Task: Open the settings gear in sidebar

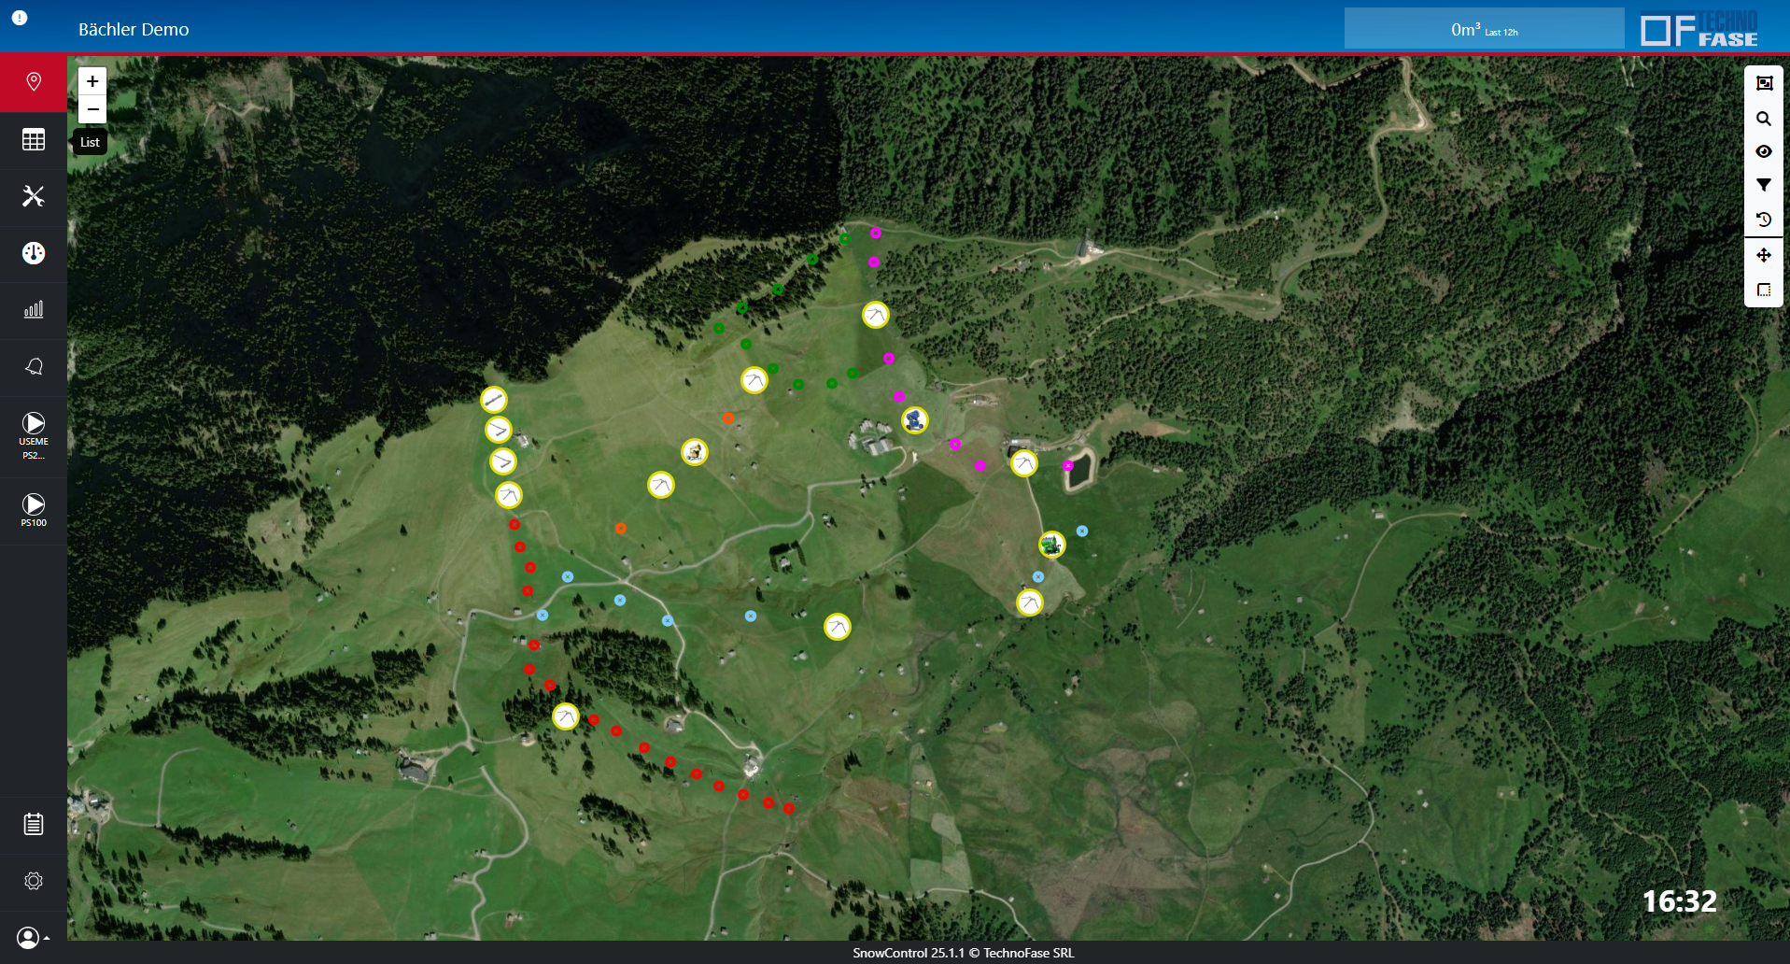Action: click(34, 881)
